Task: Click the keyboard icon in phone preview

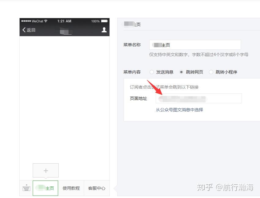Action: point(26,188)
